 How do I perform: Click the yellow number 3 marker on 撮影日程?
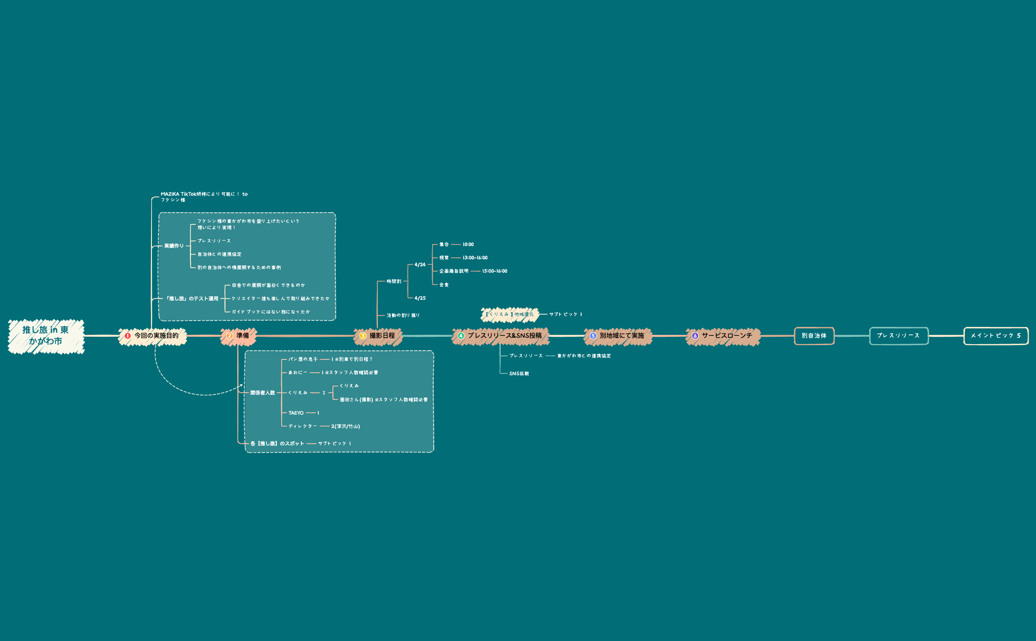tap(363, 336)
